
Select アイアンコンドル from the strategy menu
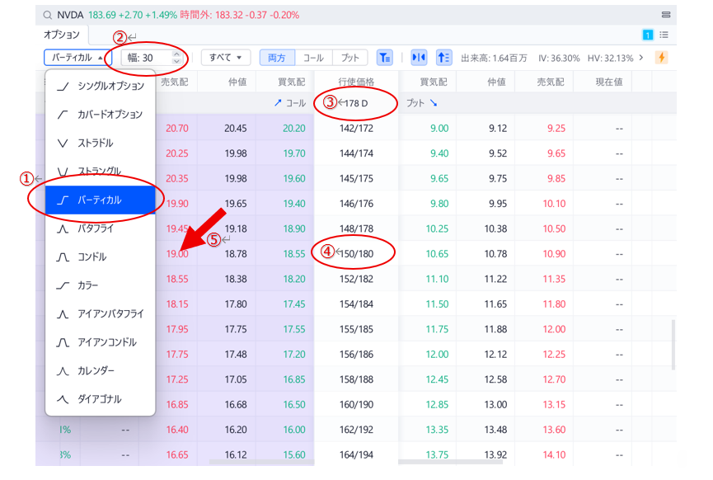tap(107, 342)
